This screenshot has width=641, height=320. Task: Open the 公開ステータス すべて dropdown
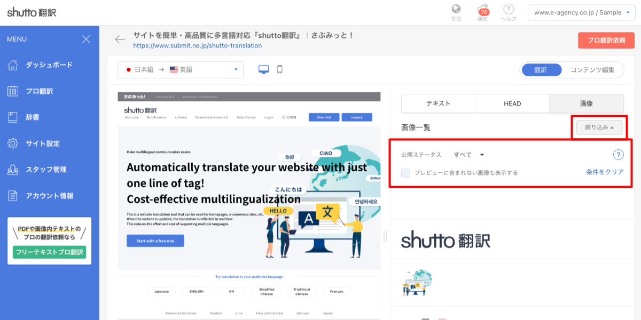tap(468, 155)
